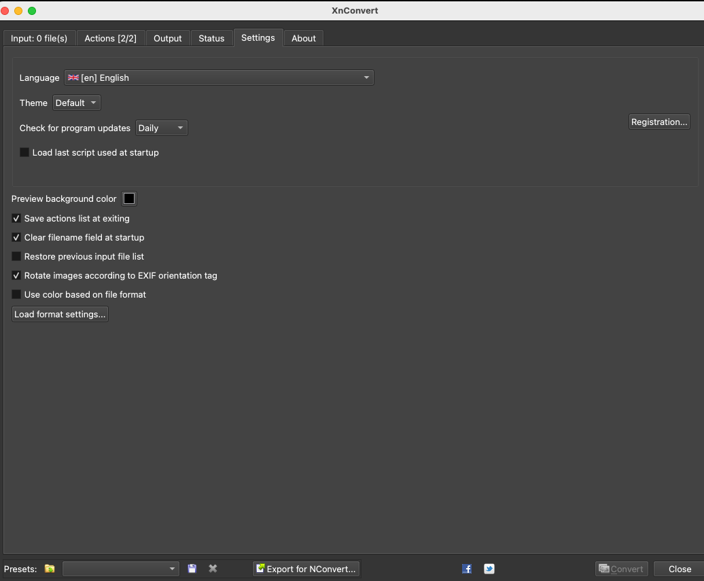Click the yellow macOS minimize button
This screenshot has width=704, height=581.
tap(18, 11)
